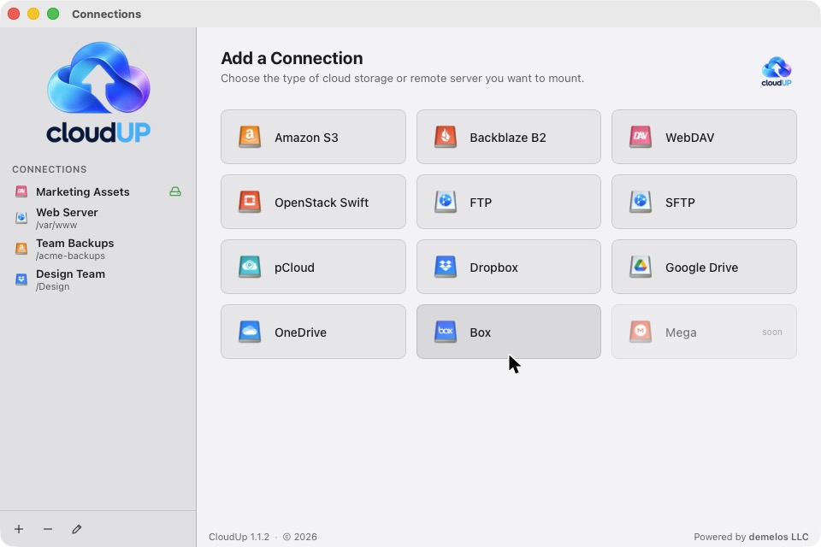Click the OneDrive cloud icon

250,332
